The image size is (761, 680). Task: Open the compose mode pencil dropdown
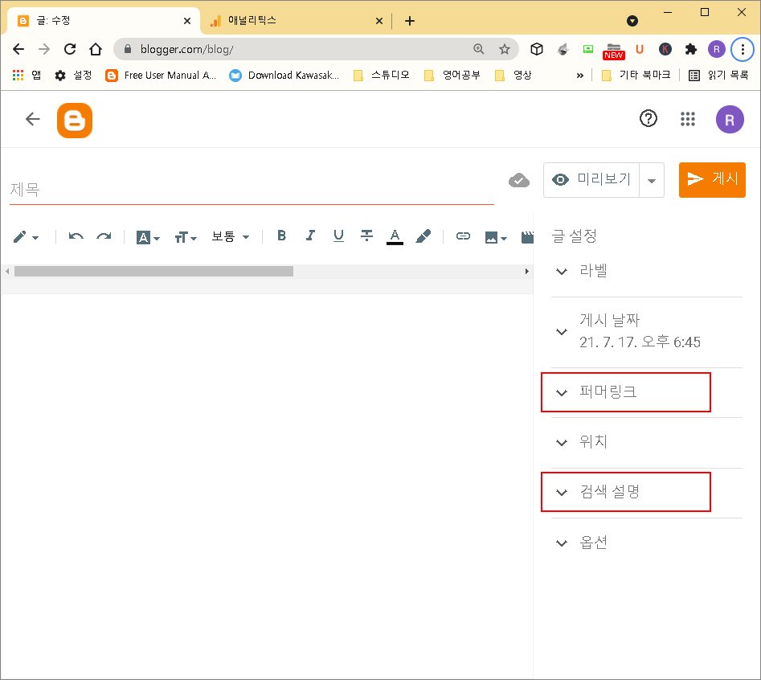27,236
